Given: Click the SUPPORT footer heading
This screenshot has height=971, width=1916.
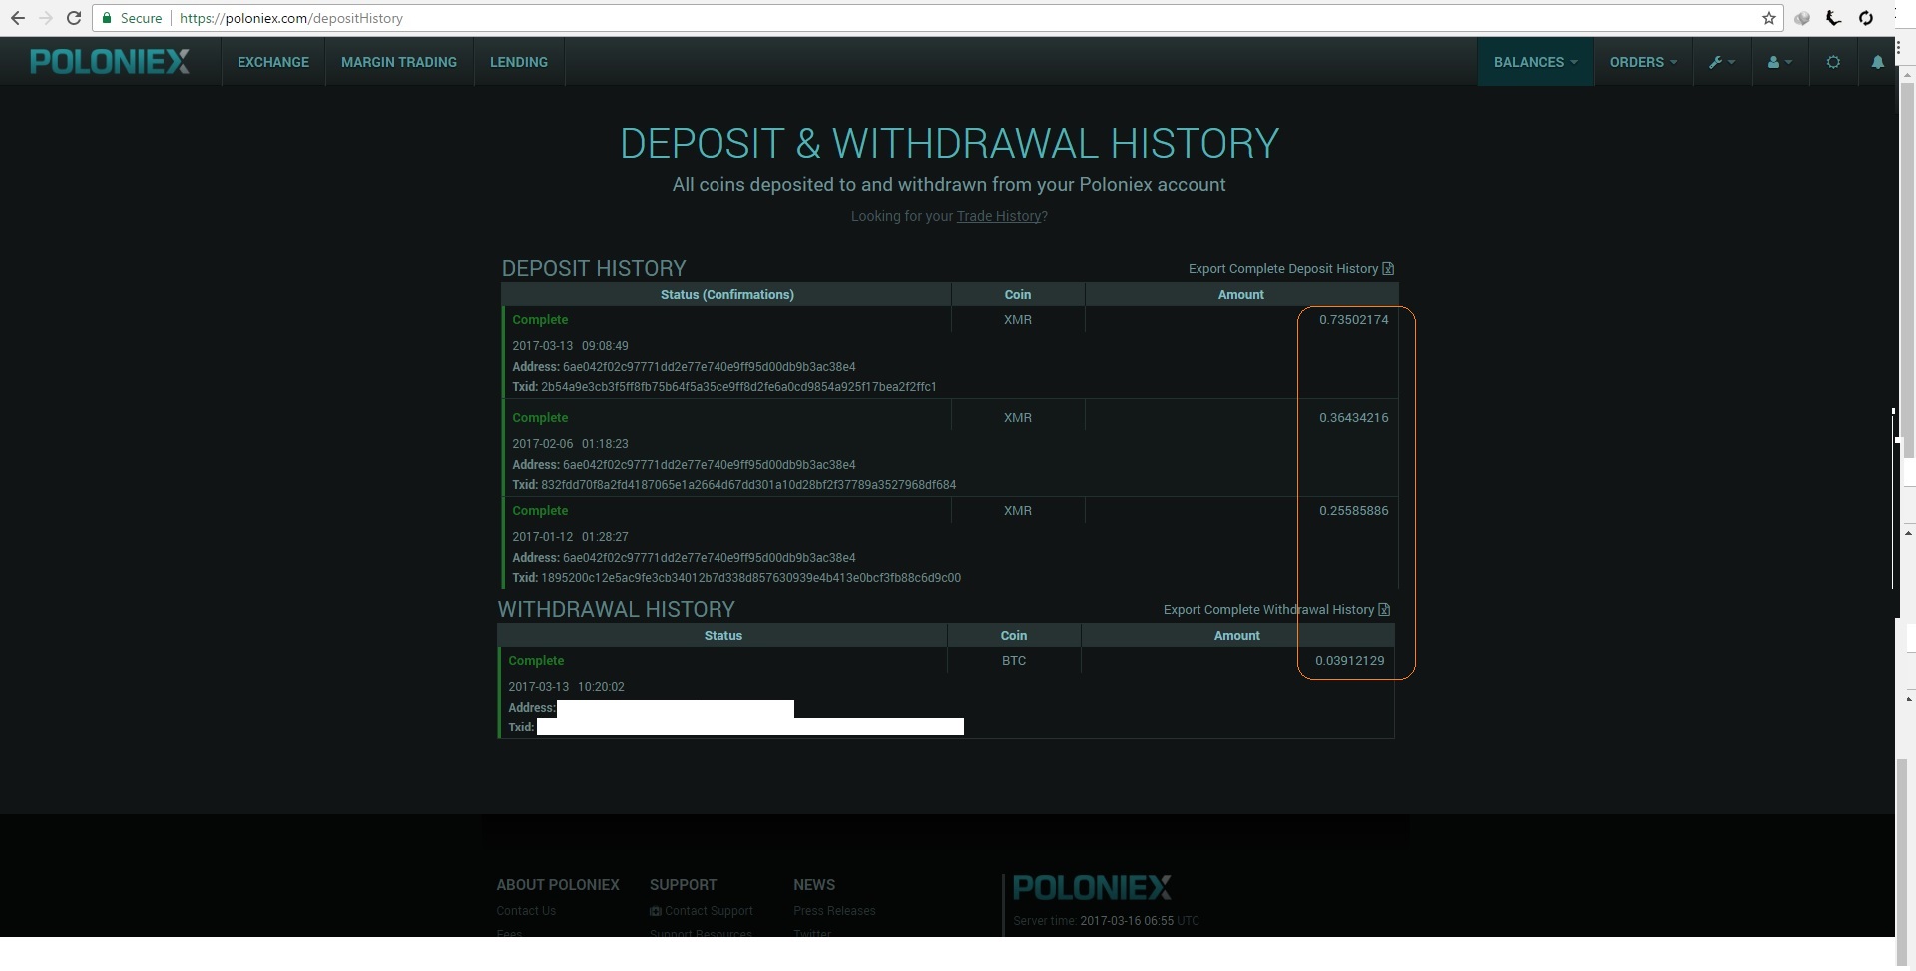Looking at the screenshot, I should 683,885.
